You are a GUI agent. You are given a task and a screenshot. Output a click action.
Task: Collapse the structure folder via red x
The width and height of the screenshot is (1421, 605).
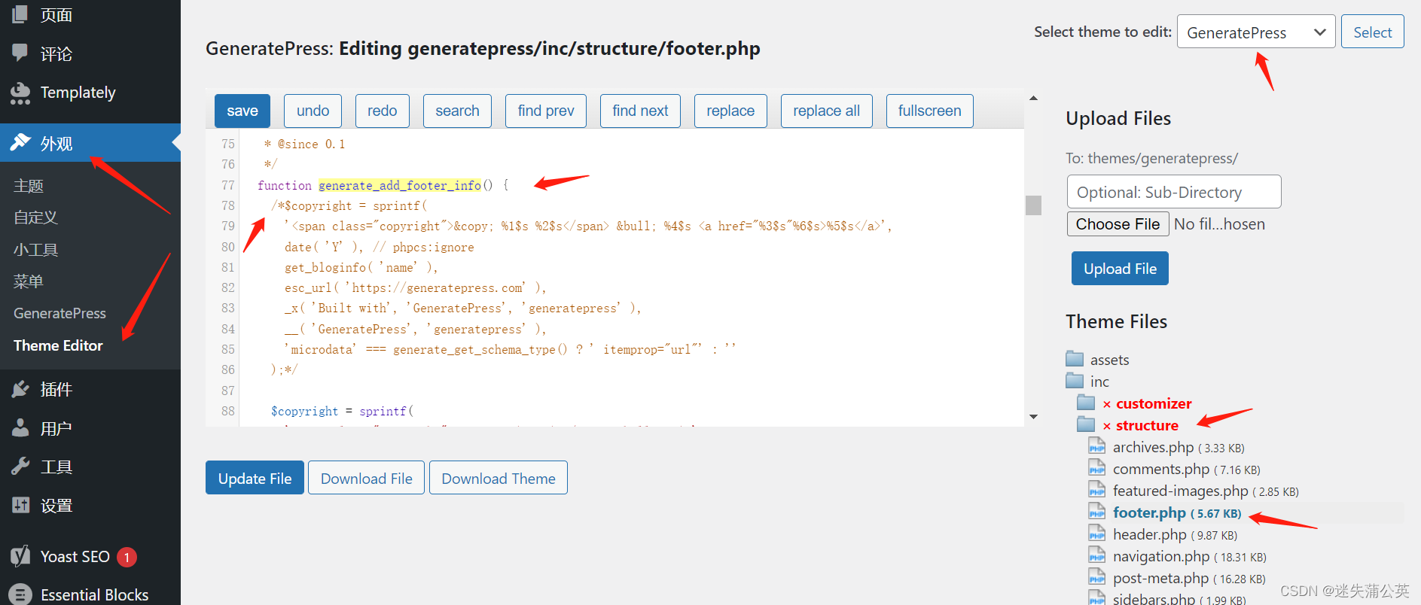[1107, 427]
